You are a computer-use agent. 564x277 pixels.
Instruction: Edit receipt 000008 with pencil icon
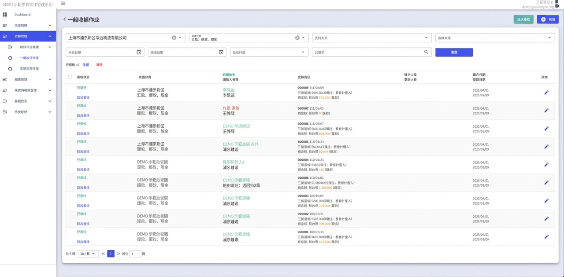[x=546, y=182]
